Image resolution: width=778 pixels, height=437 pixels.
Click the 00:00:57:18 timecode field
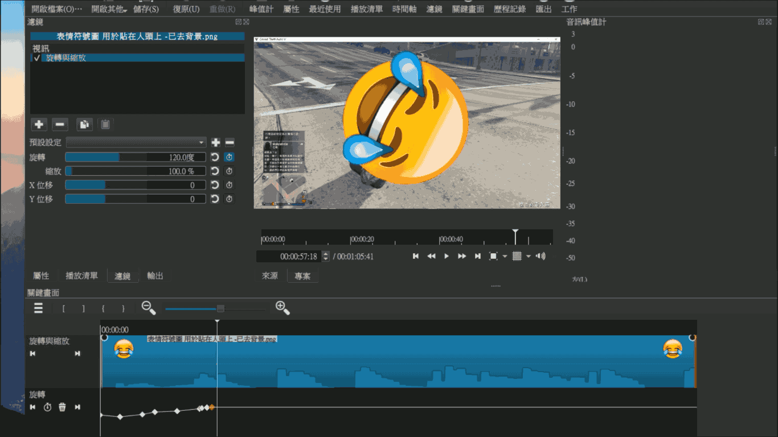pyautogui.click(x=289, y=257)
